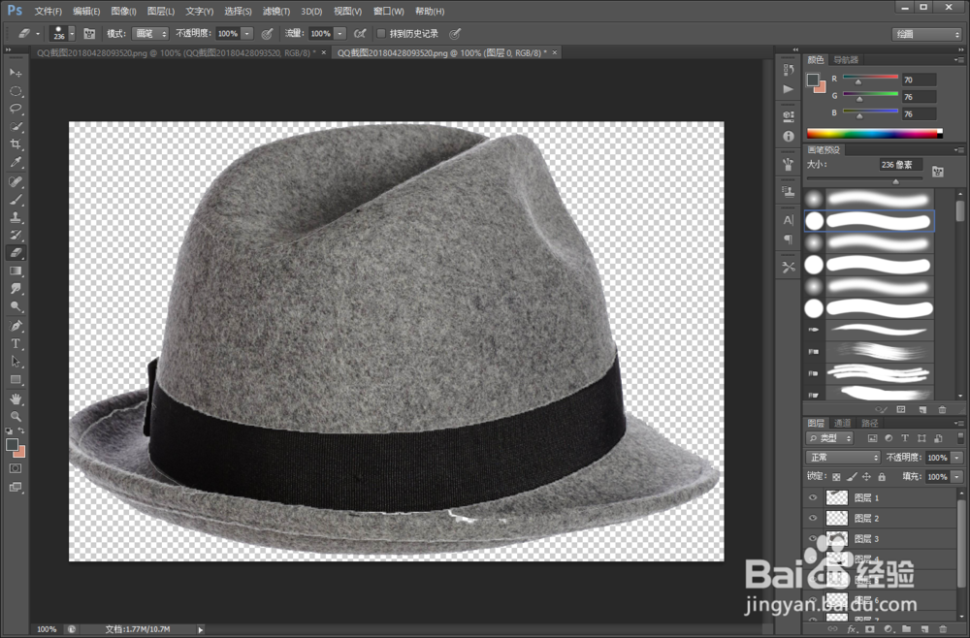Open the 图像(I) menu

tap(123, 11)
